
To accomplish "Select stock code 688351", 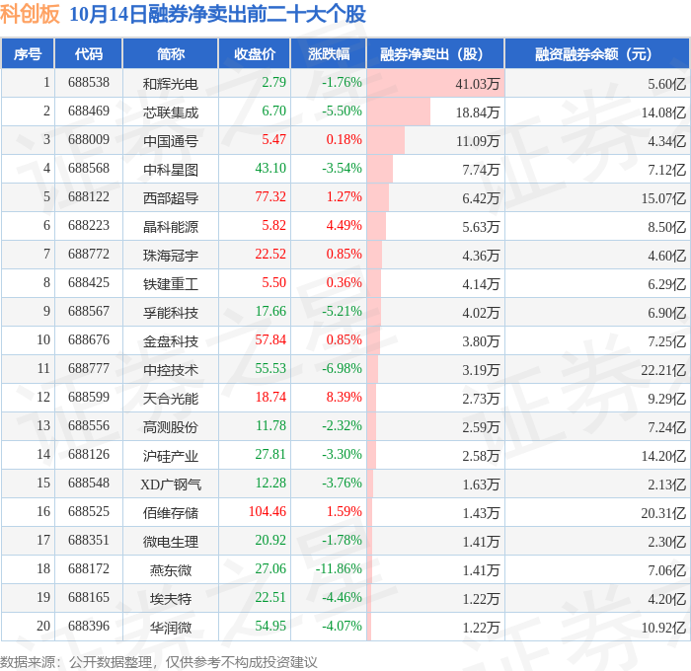I will pos(89,541).
